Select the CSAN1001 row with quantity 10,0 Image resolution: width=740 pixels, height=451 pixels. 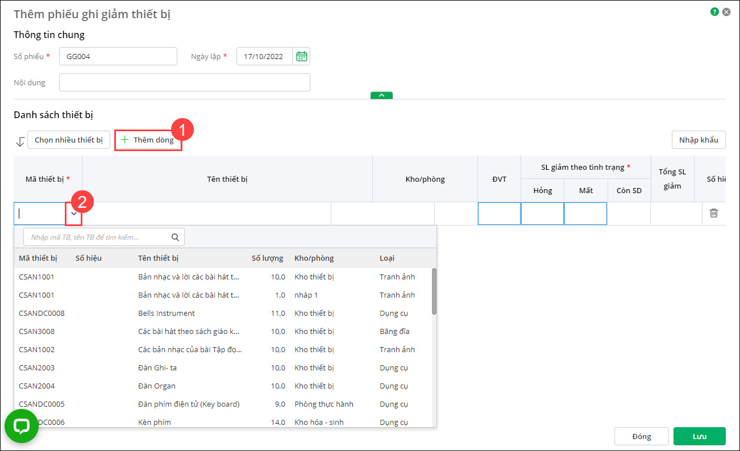[x=223, y=277]
